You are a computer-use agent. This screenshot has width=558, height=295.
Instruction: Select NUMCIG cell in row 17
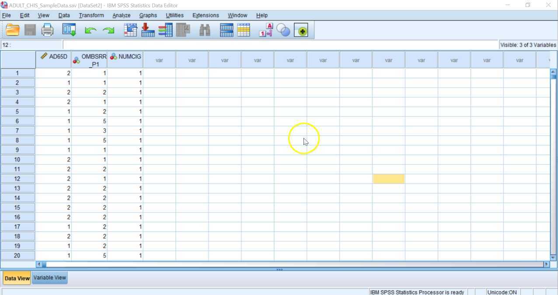coord(125,227)
